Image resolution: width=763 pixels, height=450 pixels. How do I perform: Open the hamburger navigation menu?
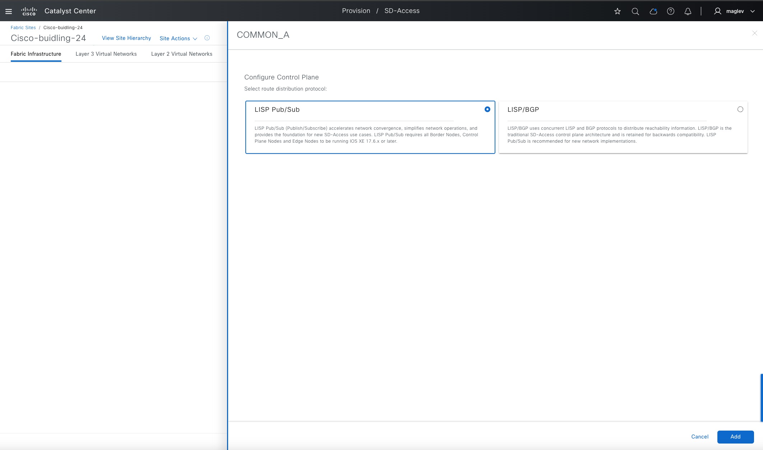click(9, 11)
